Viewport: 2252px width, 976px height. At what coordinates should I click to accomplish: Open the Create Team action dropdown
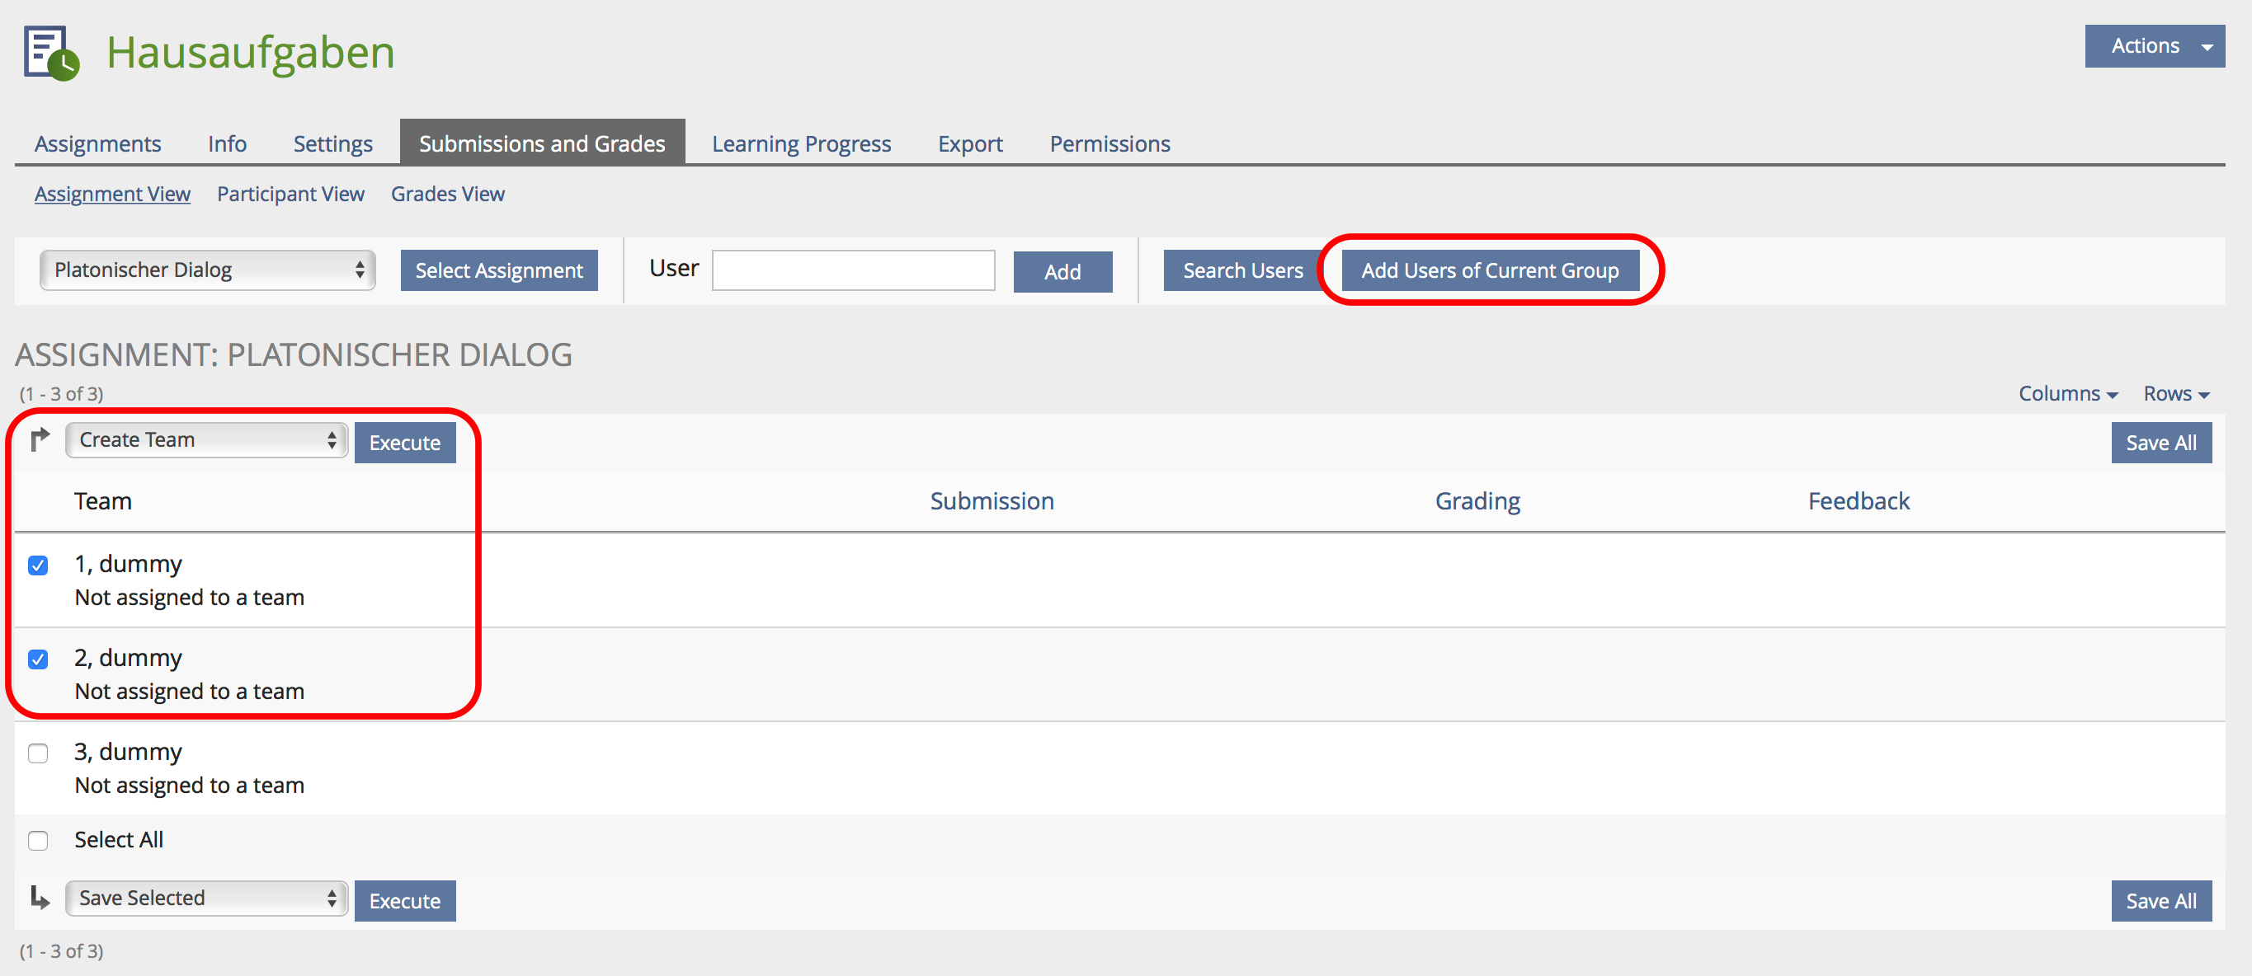pyautogui.click(x=207, y=439)
